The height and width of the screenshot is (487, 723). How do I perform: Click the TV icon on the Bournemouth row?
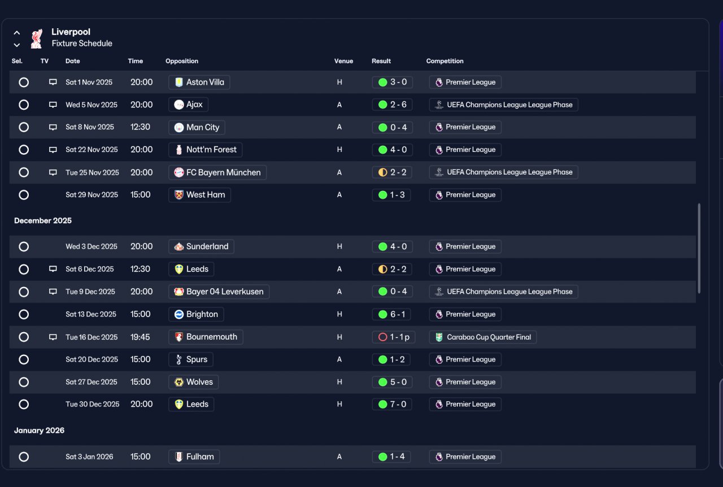pos(53,337)
